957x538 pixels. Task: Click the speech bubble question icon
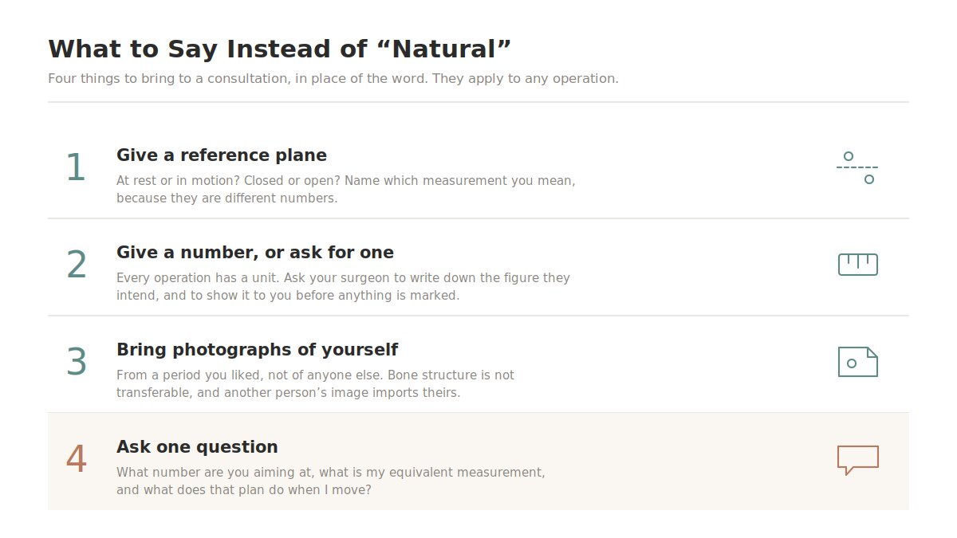pyautogui.click(x=857, y=460)
